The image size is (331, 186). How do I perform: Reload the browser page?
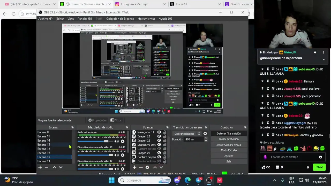13,14
